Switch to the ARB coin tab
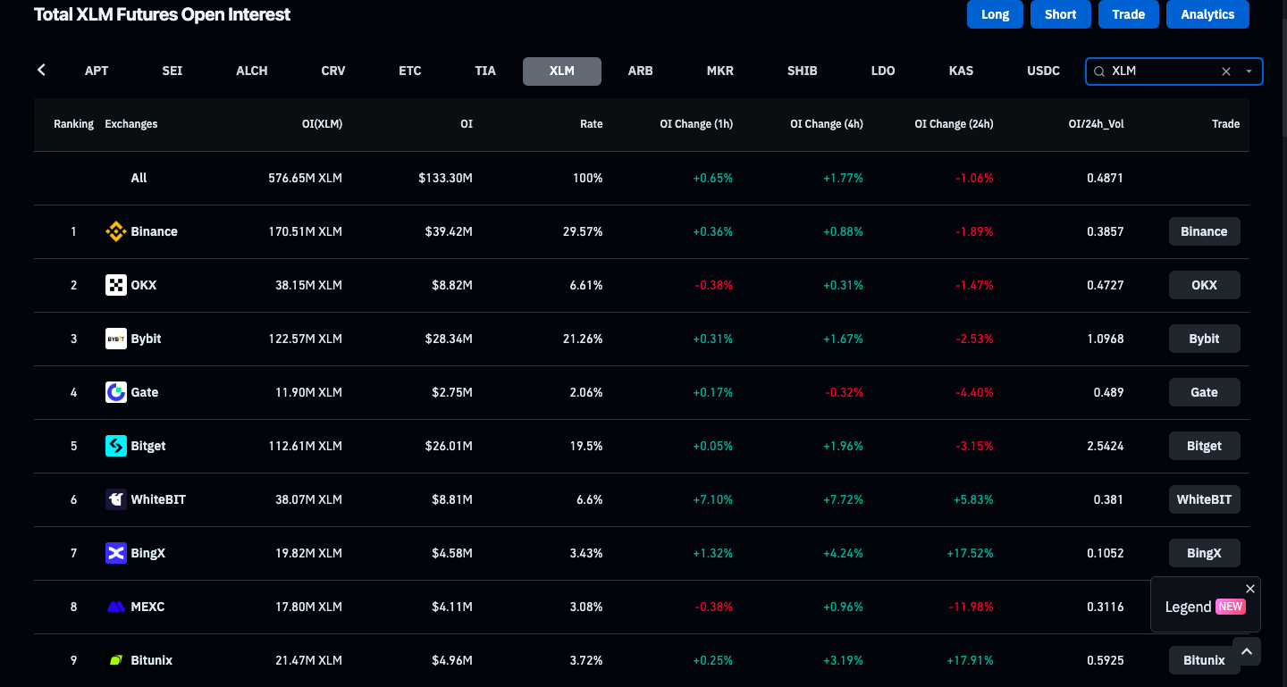This screenshot has height=687, width=1287. click(641, 71)
